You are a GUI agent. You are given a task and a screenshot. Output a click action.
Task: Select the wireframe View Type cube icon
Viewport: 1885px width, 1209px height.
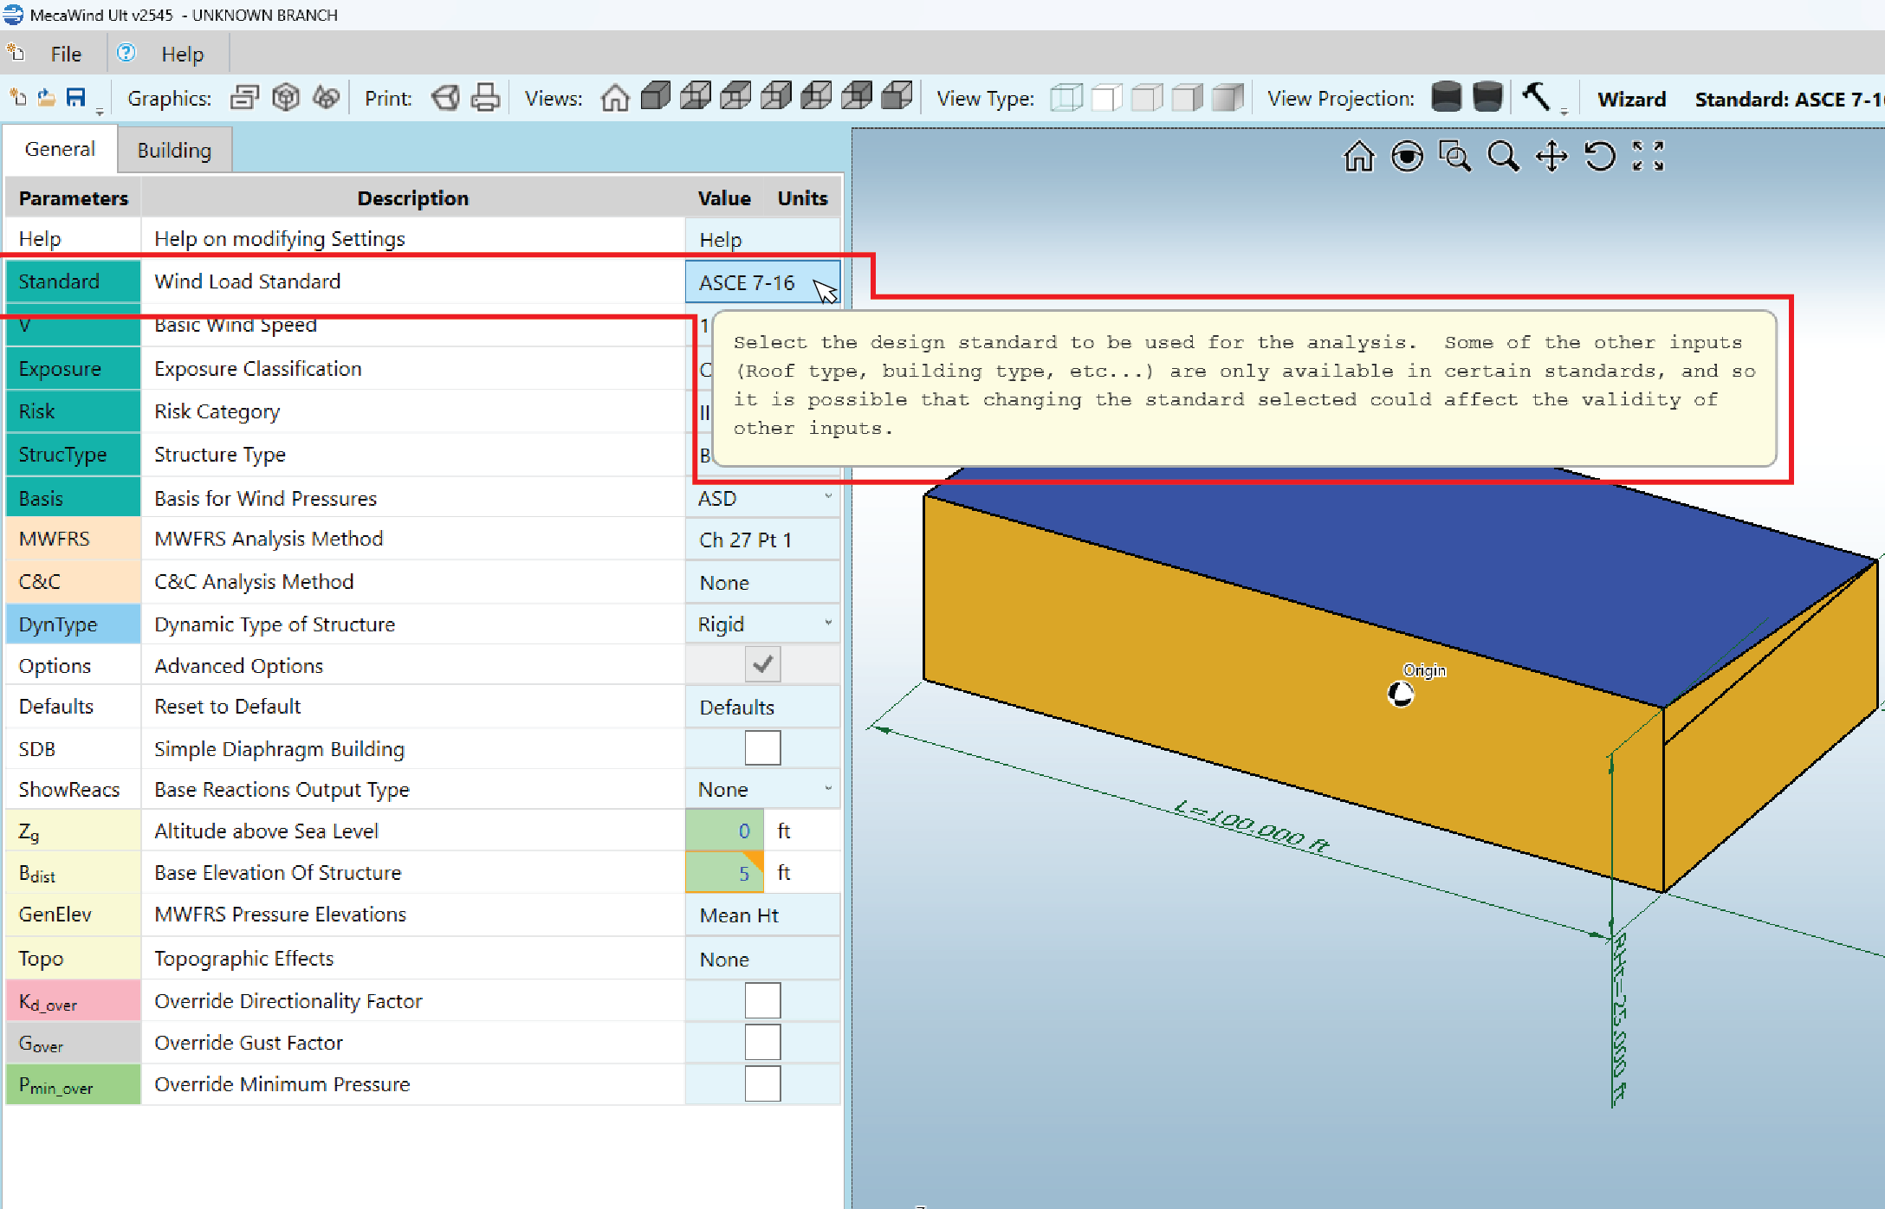1066,98
